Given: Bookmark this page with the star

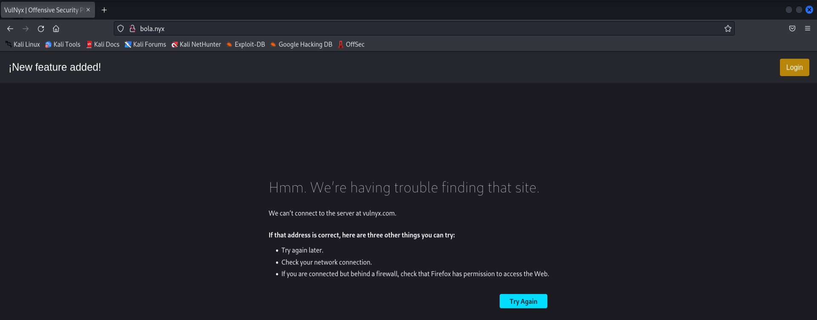Looking at the screenshot, I should pyautogui.click(x=728, y=28).
